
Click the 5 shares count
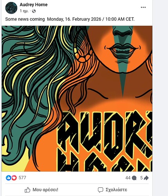coord(141,178)
